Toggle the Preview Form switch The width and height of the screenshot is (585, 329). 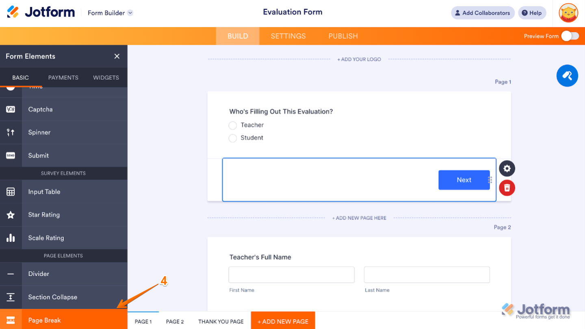pyautogui.click(x=570, y=36)
